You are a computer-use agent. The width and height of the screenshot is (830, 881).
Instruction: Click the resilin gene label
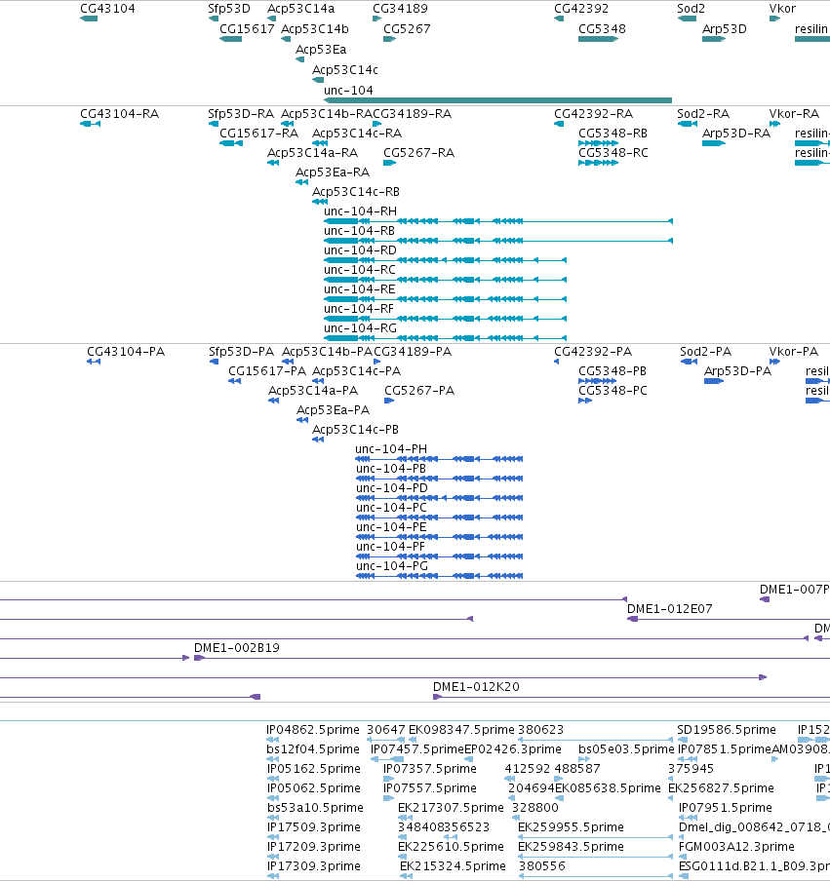tap(810, 28)
